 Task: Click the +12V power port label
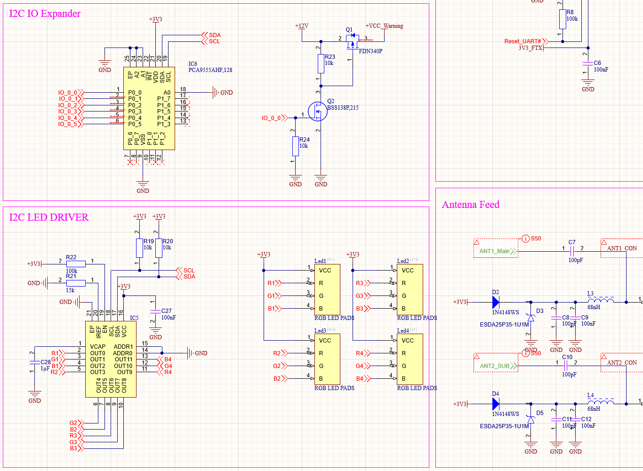(302, 26)
